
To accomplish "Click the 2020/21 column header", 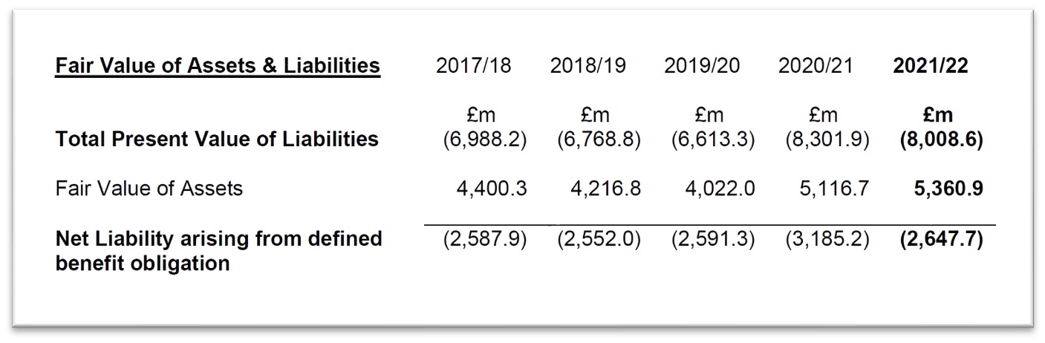I will [x=816, y=66].
